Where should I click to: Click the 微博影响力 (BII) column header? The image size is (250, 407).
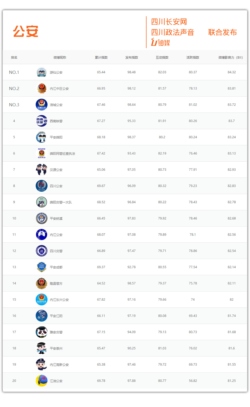[x=231, y=57]
